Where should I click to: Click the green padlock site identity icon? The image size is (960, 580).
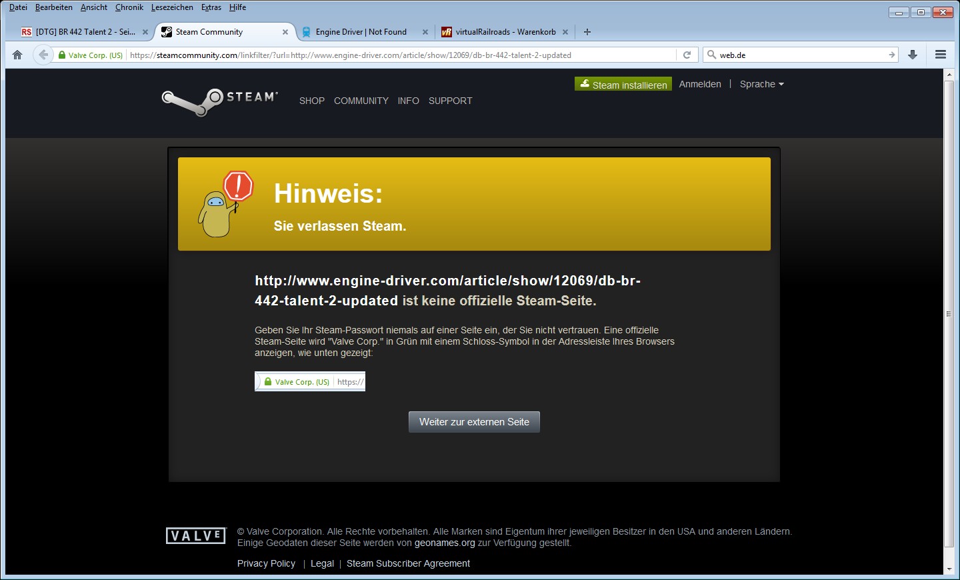pyautogui.click(x=62, y=55)
